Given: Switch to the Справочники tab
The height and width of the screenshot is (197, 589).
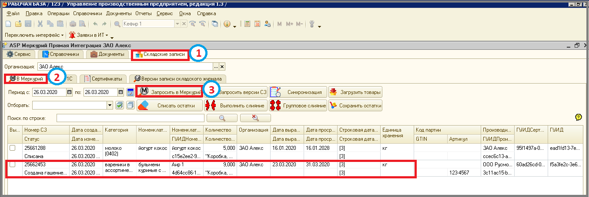Looking at the screenshot, I should [61, 55].
